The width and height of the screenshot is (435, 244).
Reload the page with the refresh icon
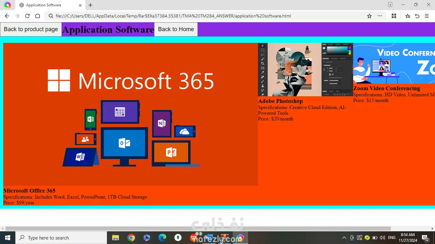click(x=27, y=16)
